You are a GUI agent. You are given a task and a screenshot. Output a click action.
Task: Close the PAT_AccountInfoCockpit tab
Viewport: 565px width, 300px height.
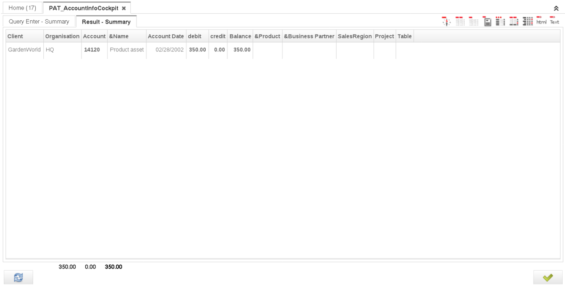[124, 8]
